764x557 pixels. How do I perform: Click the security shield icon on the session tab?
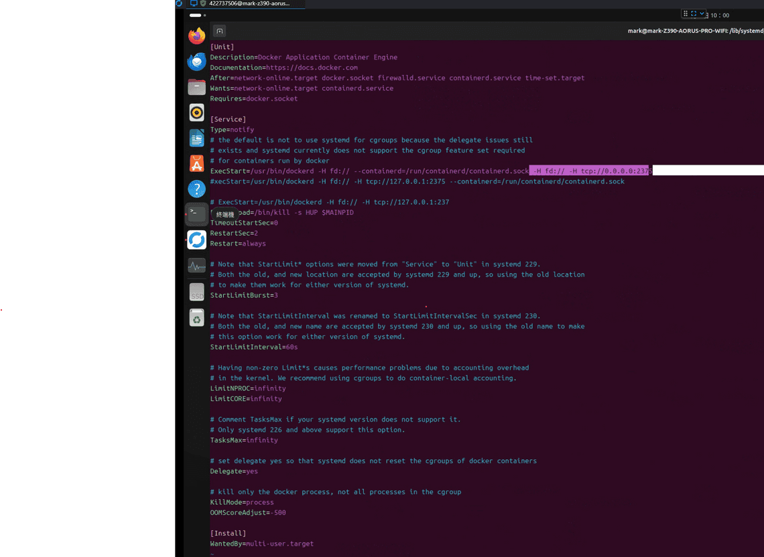click(202, 3)
